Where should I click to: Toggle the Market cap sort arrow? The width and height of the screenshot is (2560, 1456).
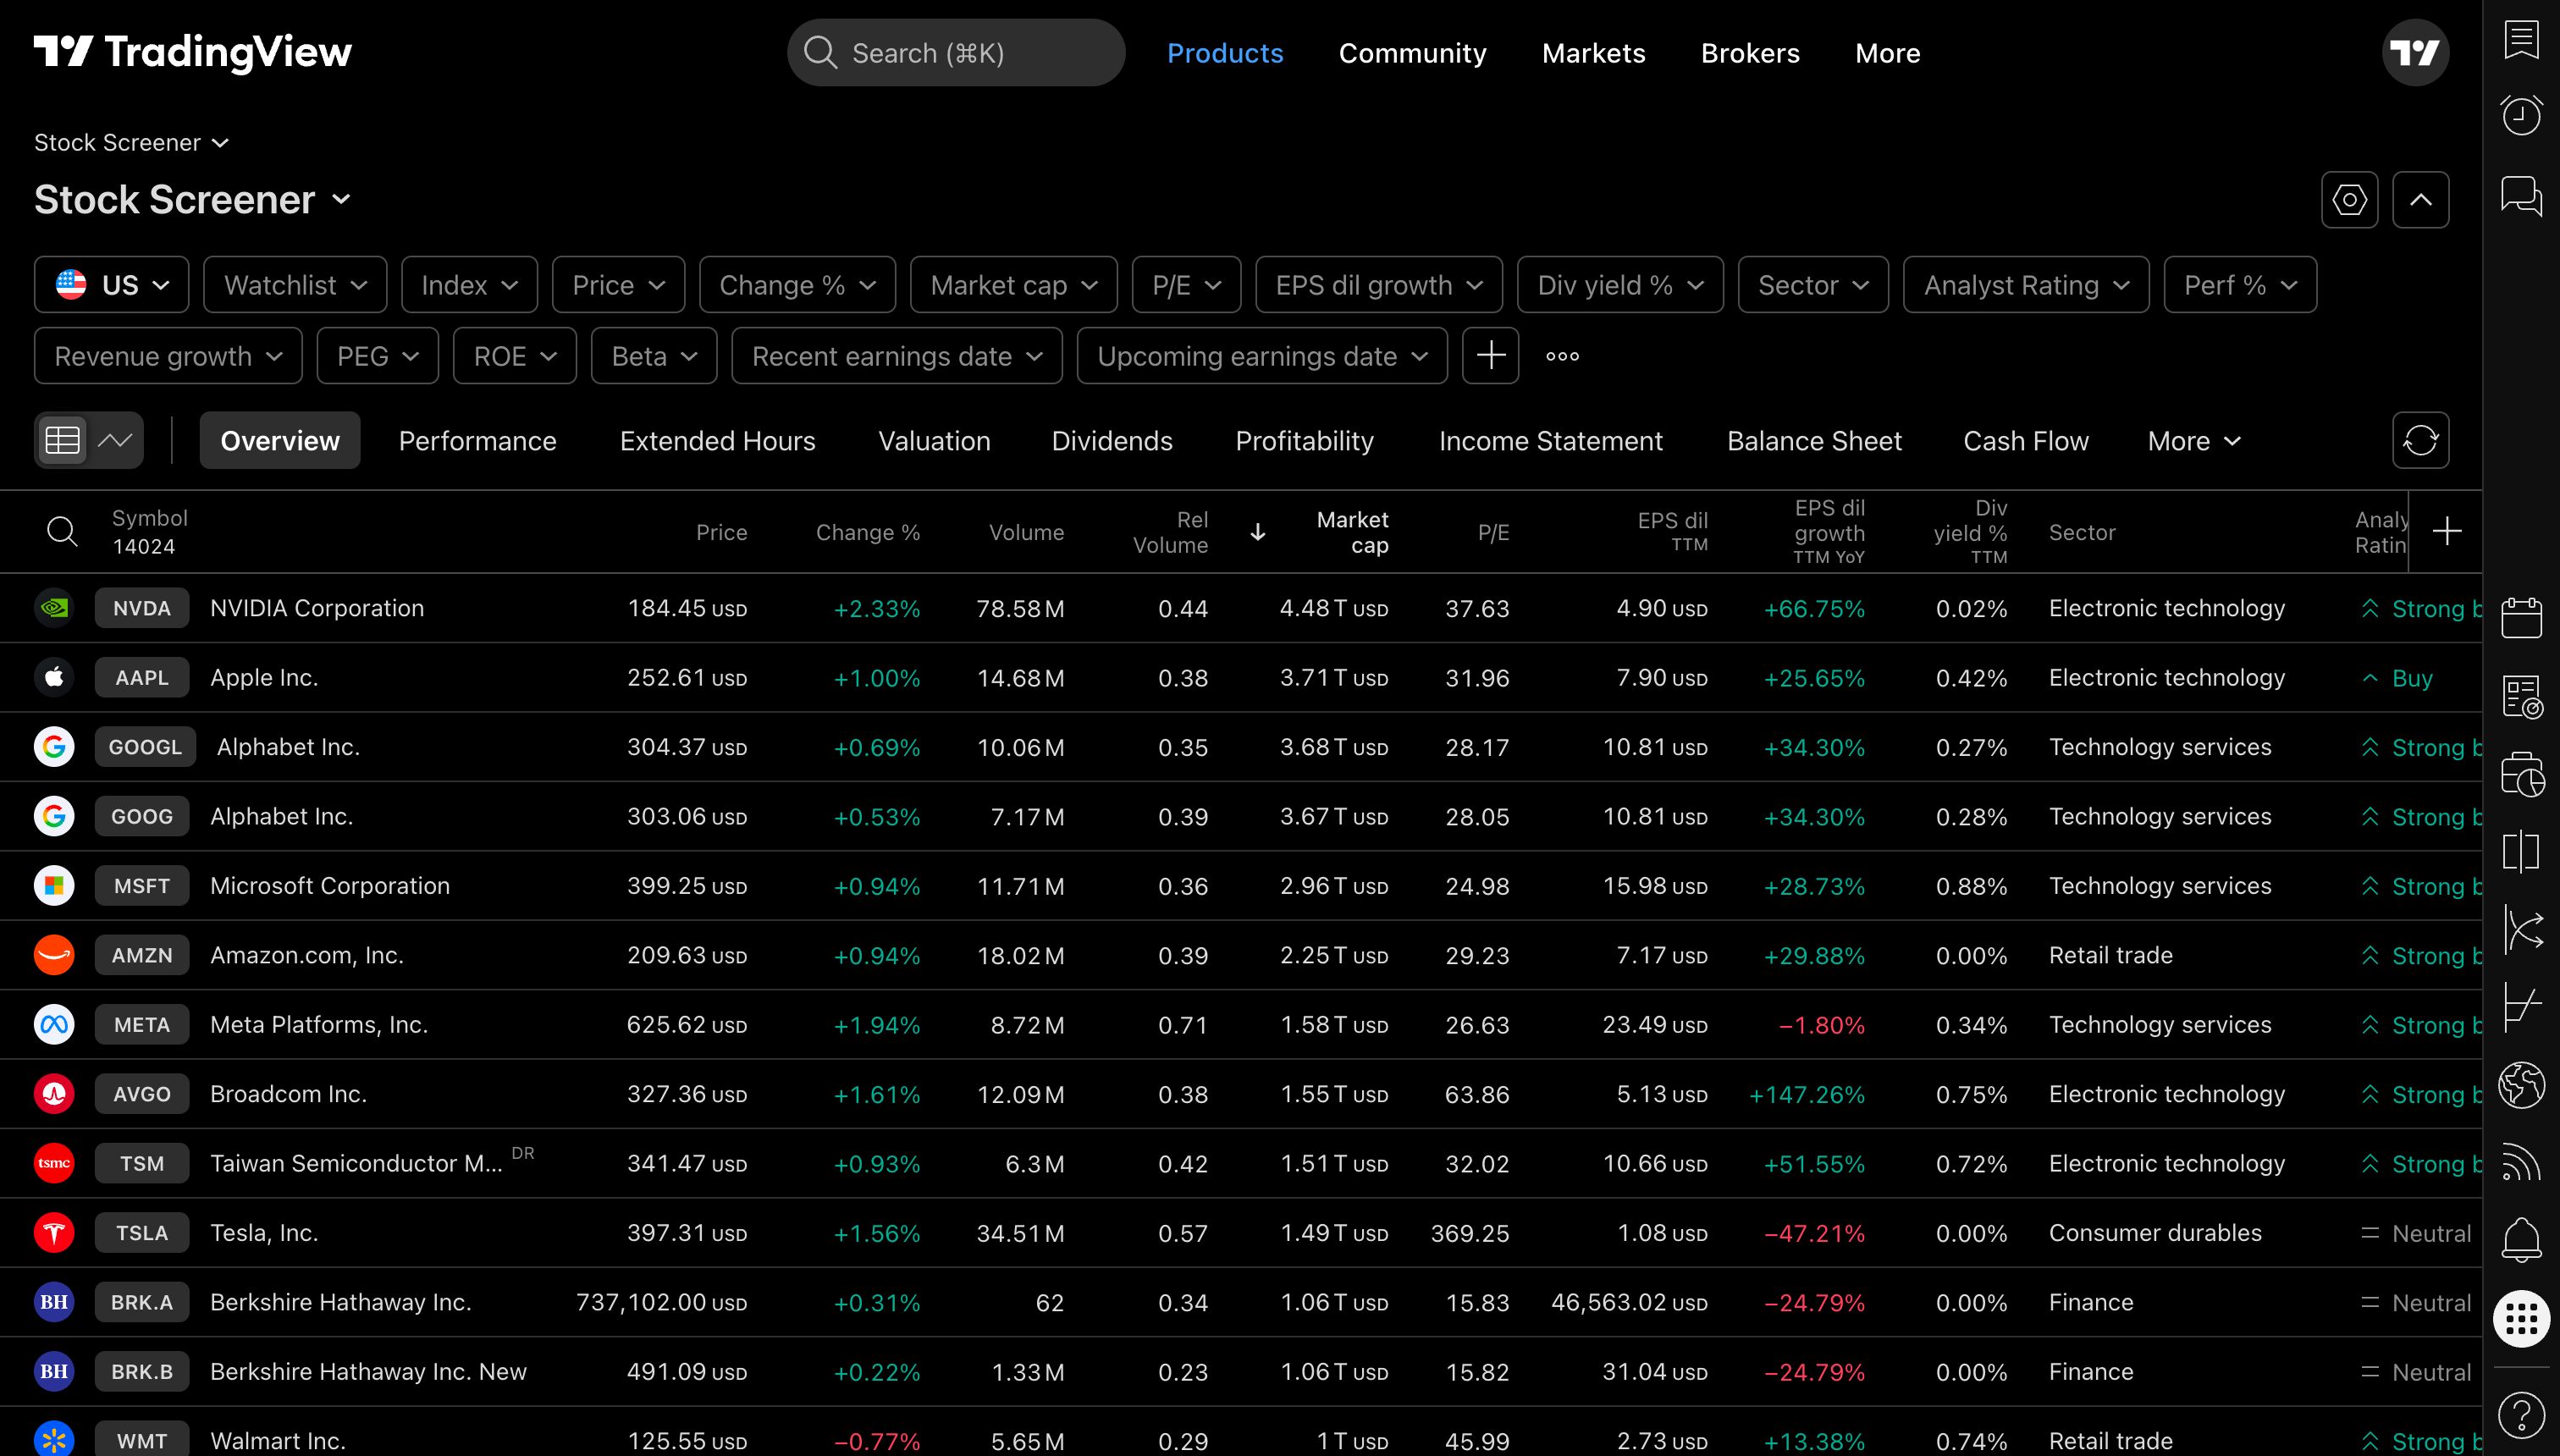[x=1258, y=532]
